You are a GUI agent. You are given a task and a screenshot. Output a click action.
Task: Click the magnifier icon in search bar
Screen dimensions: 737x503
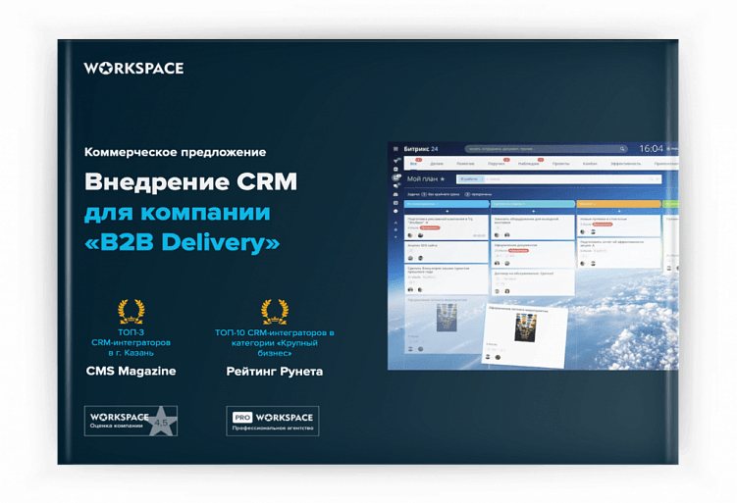pos(624,148)
